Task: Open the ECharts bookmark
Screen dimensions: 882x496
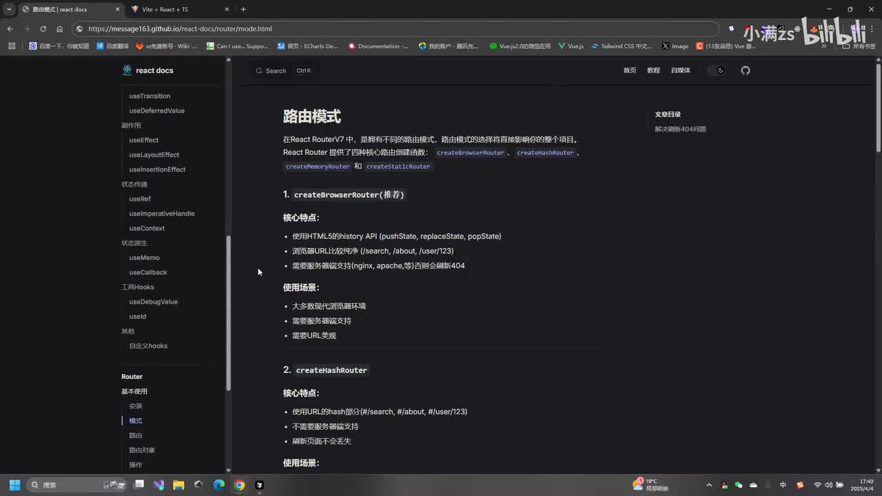Action: click(x=308, y=46)
